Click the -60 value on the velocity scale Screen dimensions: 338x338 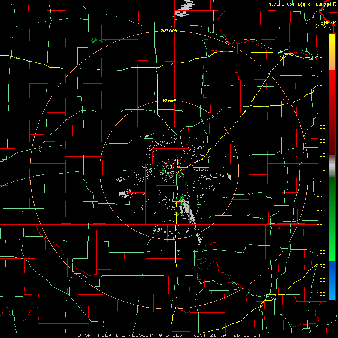pos(321,252)
